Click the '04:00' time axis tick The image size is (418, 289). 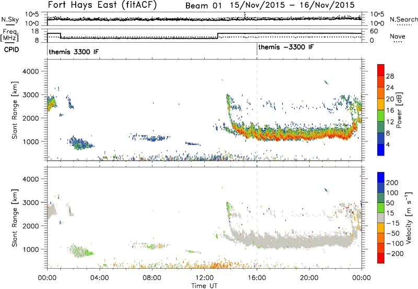click(x=99, y=278)
